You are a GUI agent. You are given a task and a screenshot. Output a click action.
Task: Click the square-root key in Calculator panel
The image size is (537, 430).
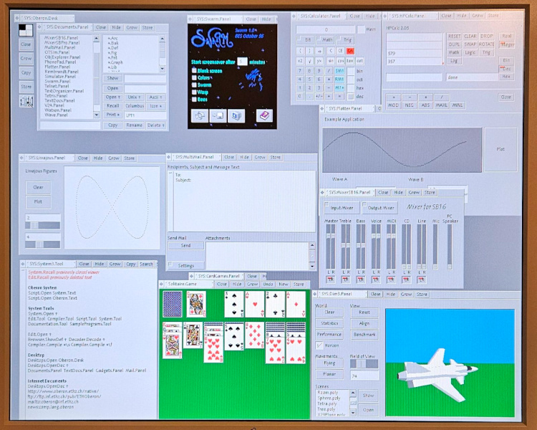point(309,61)
